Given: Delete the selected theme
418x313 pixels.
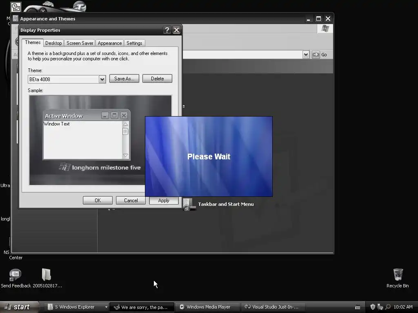Looking at the screenshot, I should coord(157,79).
